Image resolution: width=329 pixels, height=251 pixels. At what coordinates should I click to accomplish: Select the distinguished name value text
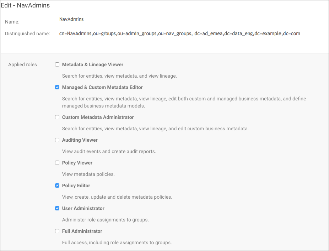[x=180, y=33]
